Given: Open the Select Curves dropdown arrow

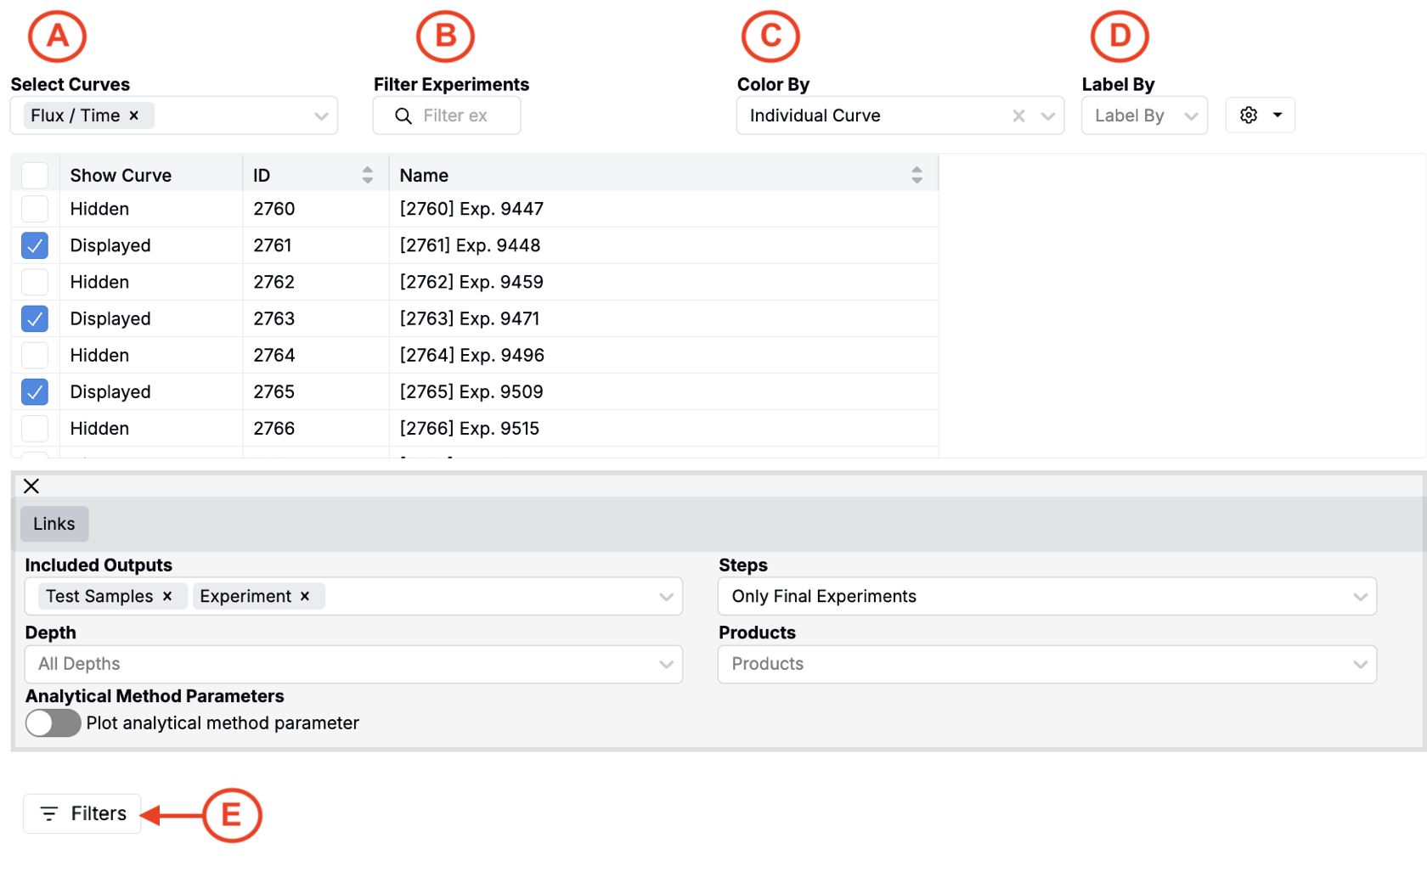Looking at the screenshot, I should click(321, 115).
